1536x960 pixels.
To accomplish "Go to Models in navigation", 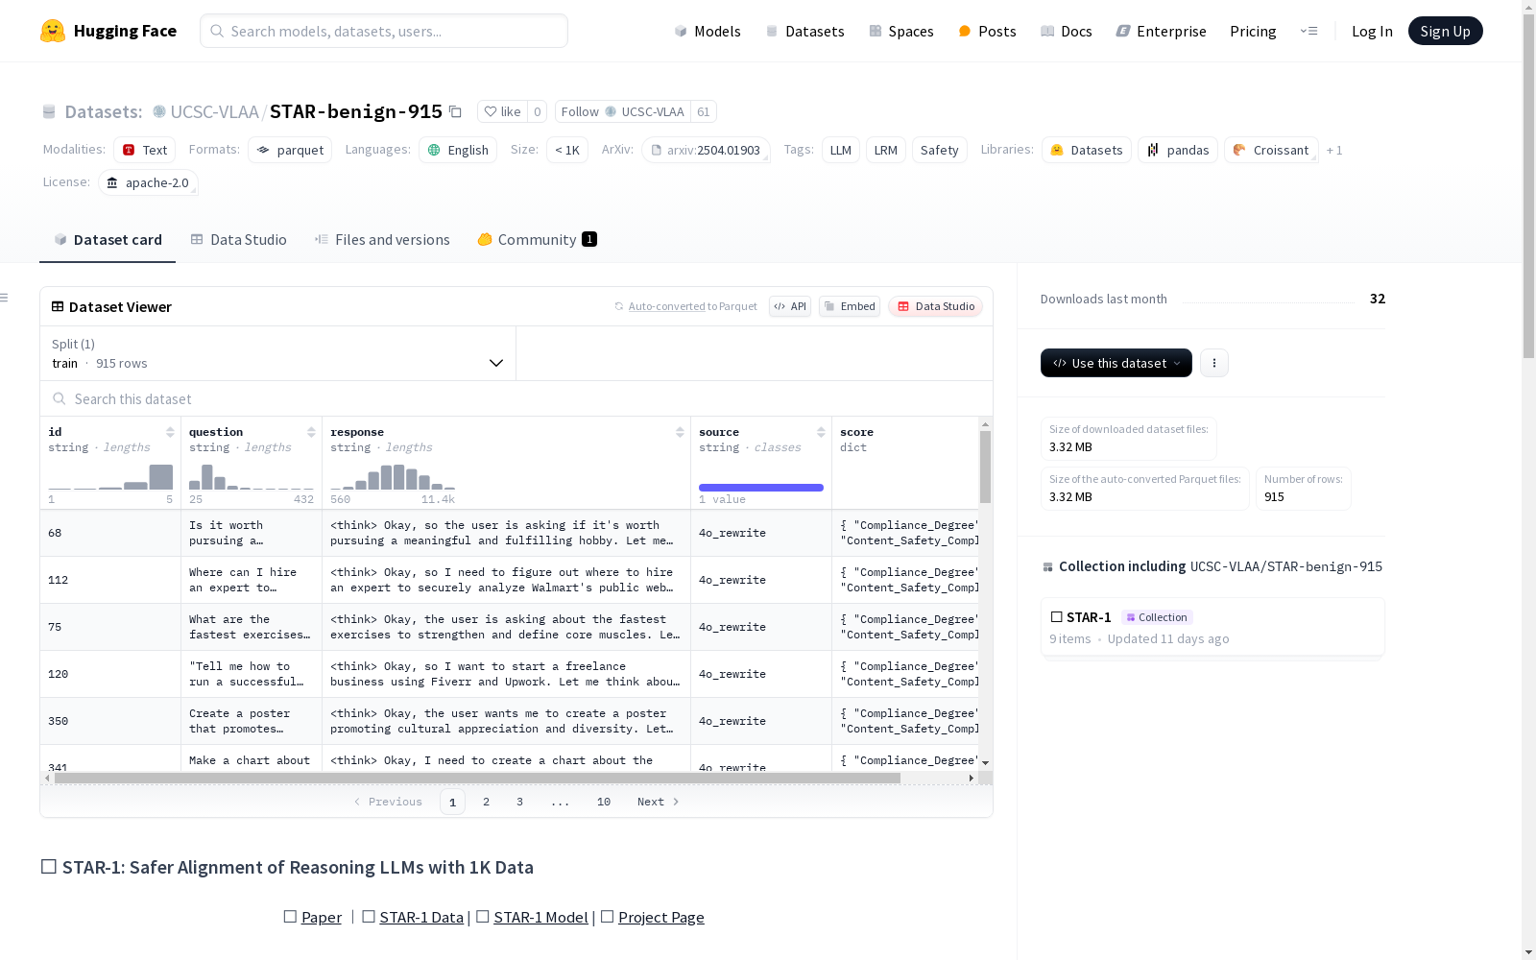I will coord(708,31).
